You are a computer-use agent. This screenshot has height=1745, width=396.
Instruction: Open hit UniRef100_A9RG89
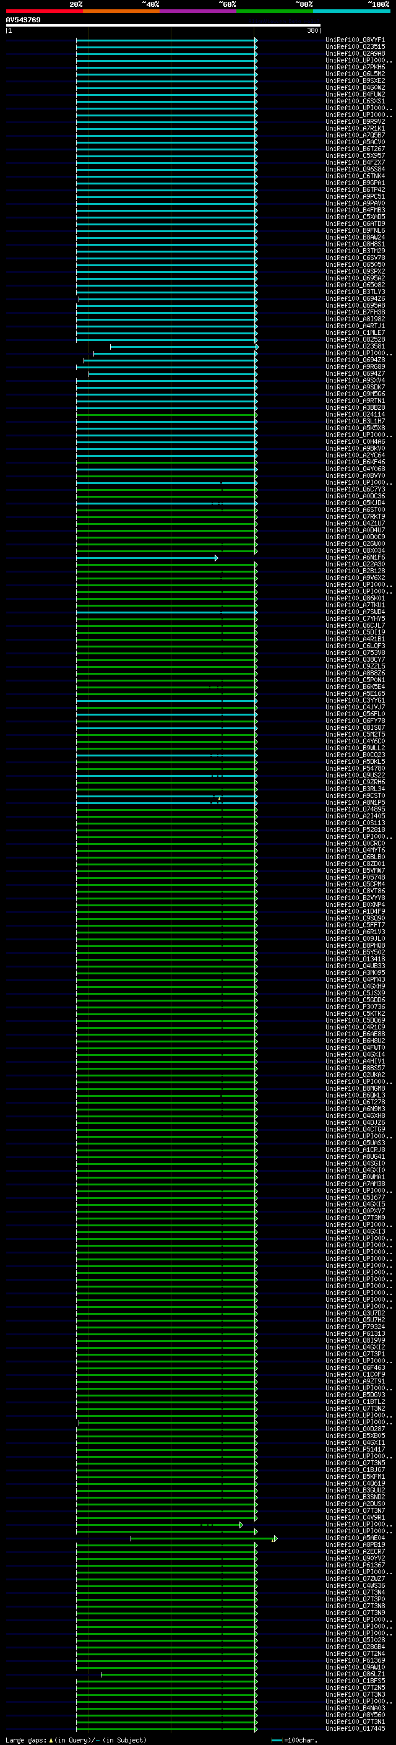355,366
